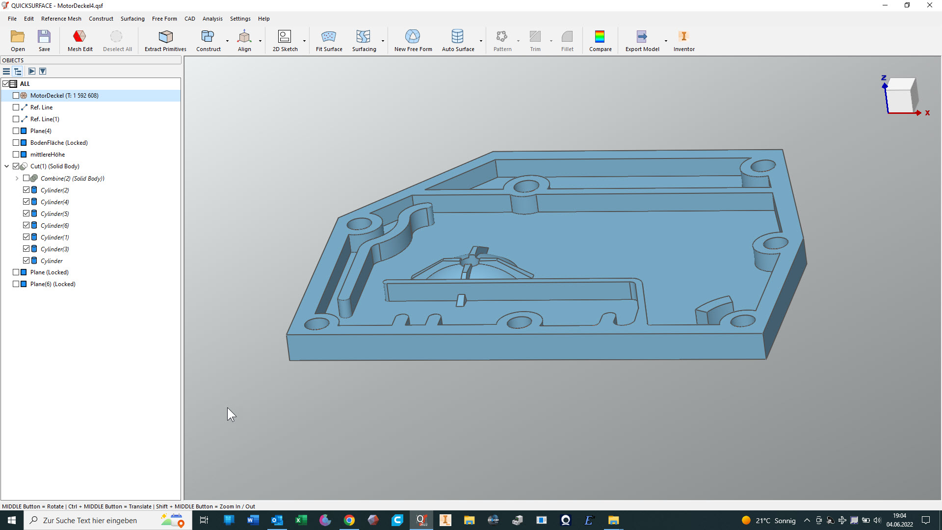Open the Construct tool dropdown arrow
Screen dimensions: 942x530
click(x=227, y=41)
